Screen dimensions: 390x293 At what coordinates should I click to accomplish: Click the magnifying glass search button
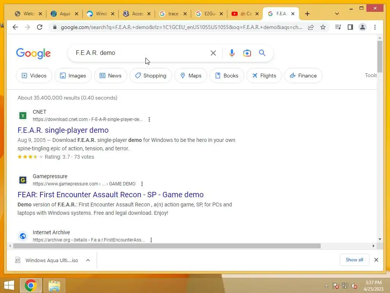coord(262,53)
